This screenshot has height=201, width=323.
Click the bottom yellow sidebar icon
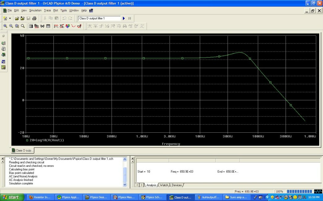(3, 67)
